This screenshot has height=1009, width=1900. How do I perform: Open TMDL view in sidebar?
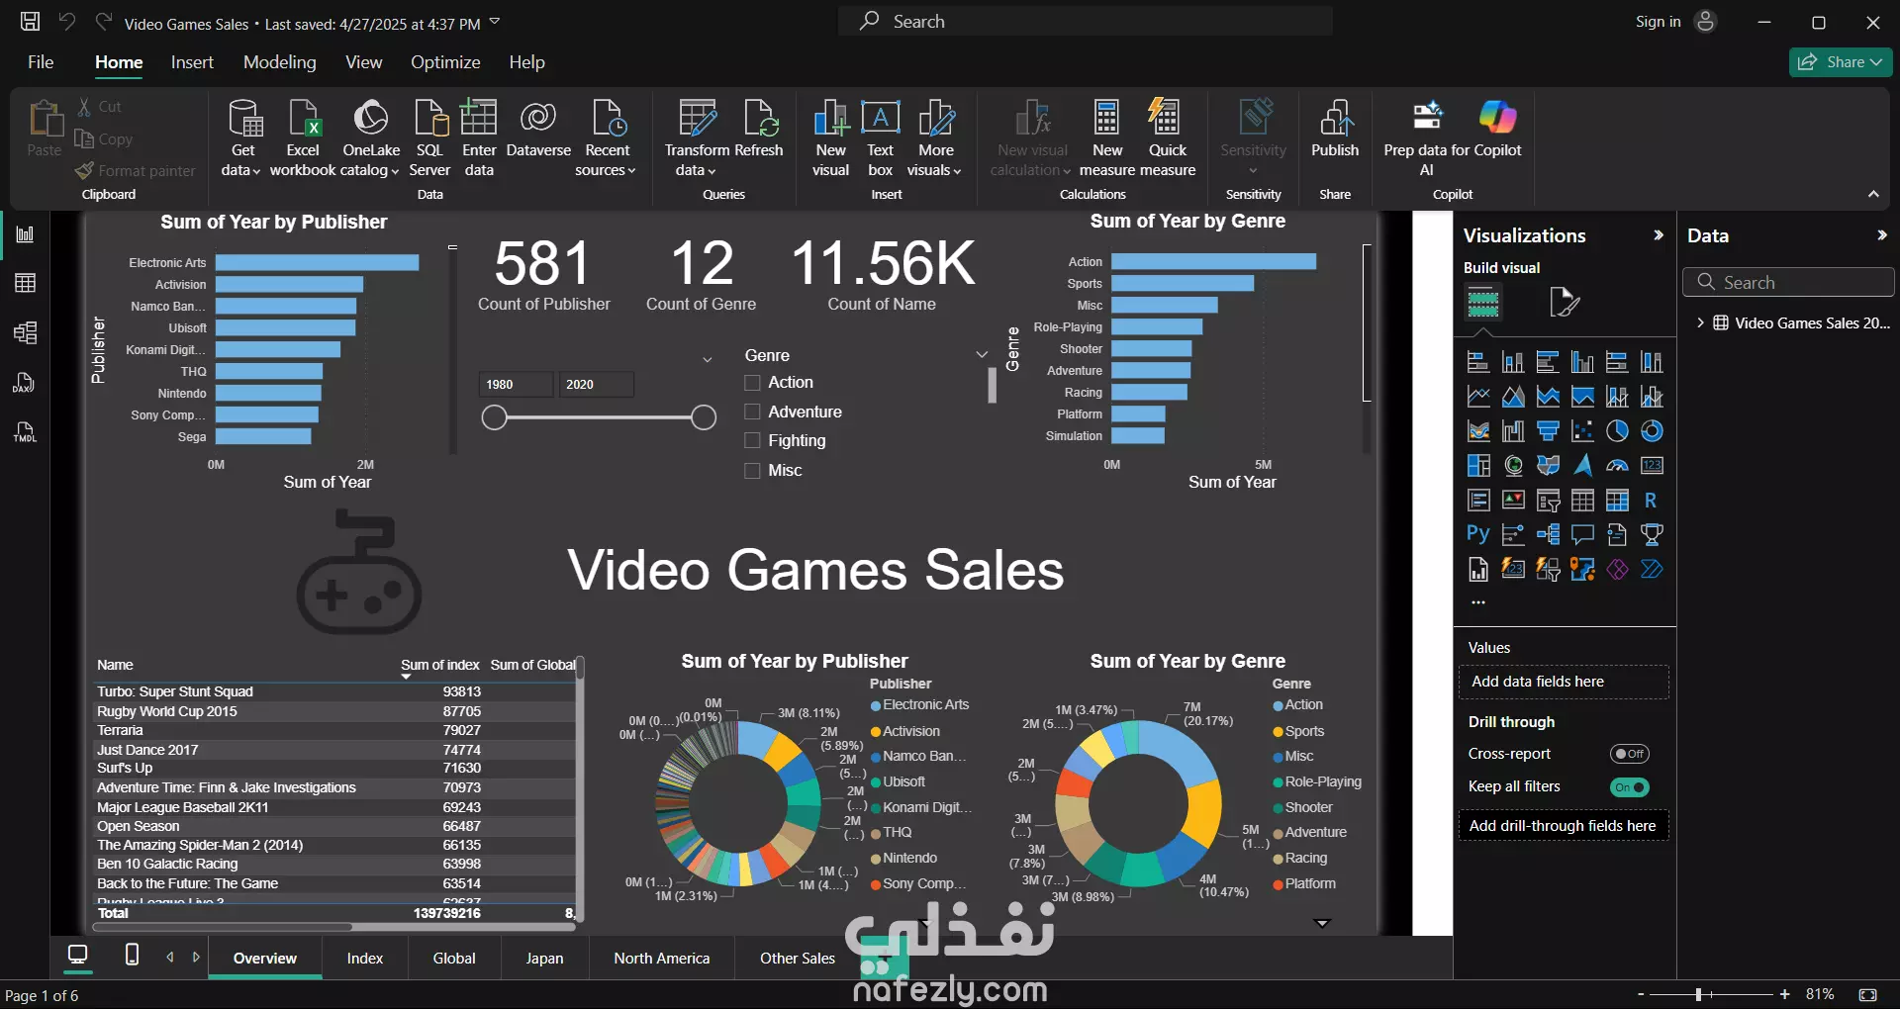click(25, 432)
